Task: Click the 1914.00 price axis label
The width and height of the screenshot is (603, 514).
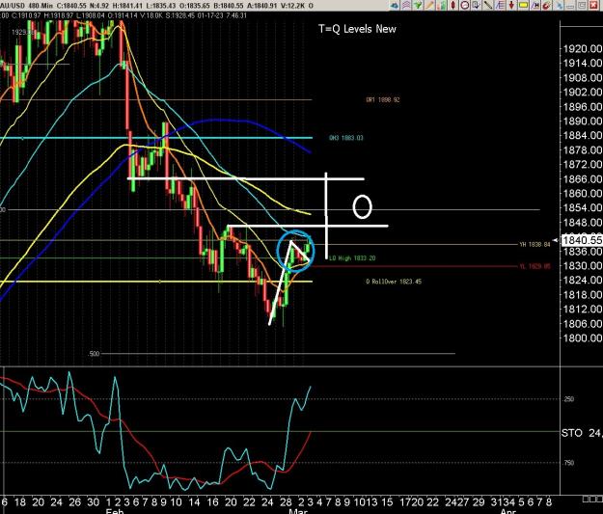Action: coord(582,63)
